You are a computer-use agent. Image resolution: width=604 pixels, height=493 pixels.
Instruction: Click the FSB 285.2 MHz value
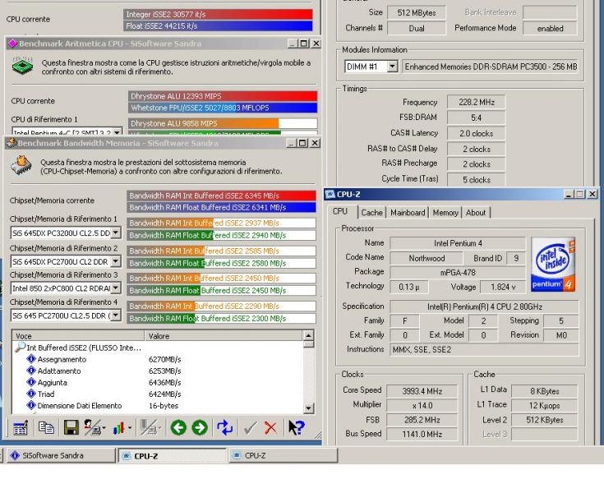tap(422, 420)
